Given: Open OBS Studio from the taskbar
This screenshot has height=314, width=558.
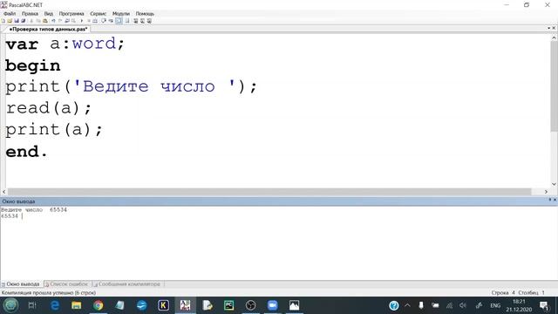Looking at the screenshot, I should point(250,305).
